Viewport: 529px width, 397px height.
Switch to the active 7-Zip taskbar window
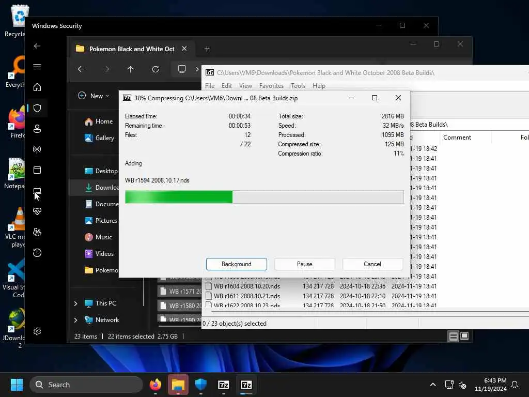(x=246, y=385)
